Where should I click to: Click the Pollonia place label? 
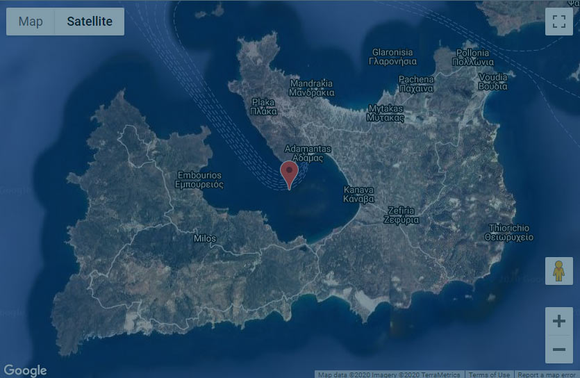pyautogui.click(x=473, y=58)
